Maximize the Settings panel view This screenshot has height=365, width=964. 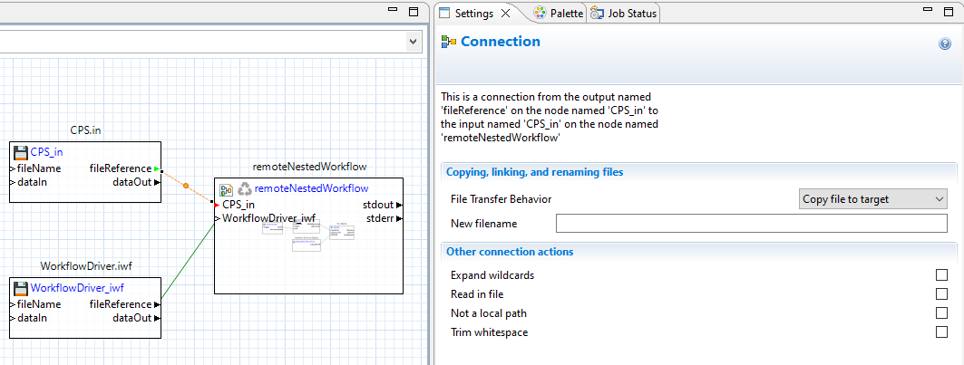pos(949,12)
